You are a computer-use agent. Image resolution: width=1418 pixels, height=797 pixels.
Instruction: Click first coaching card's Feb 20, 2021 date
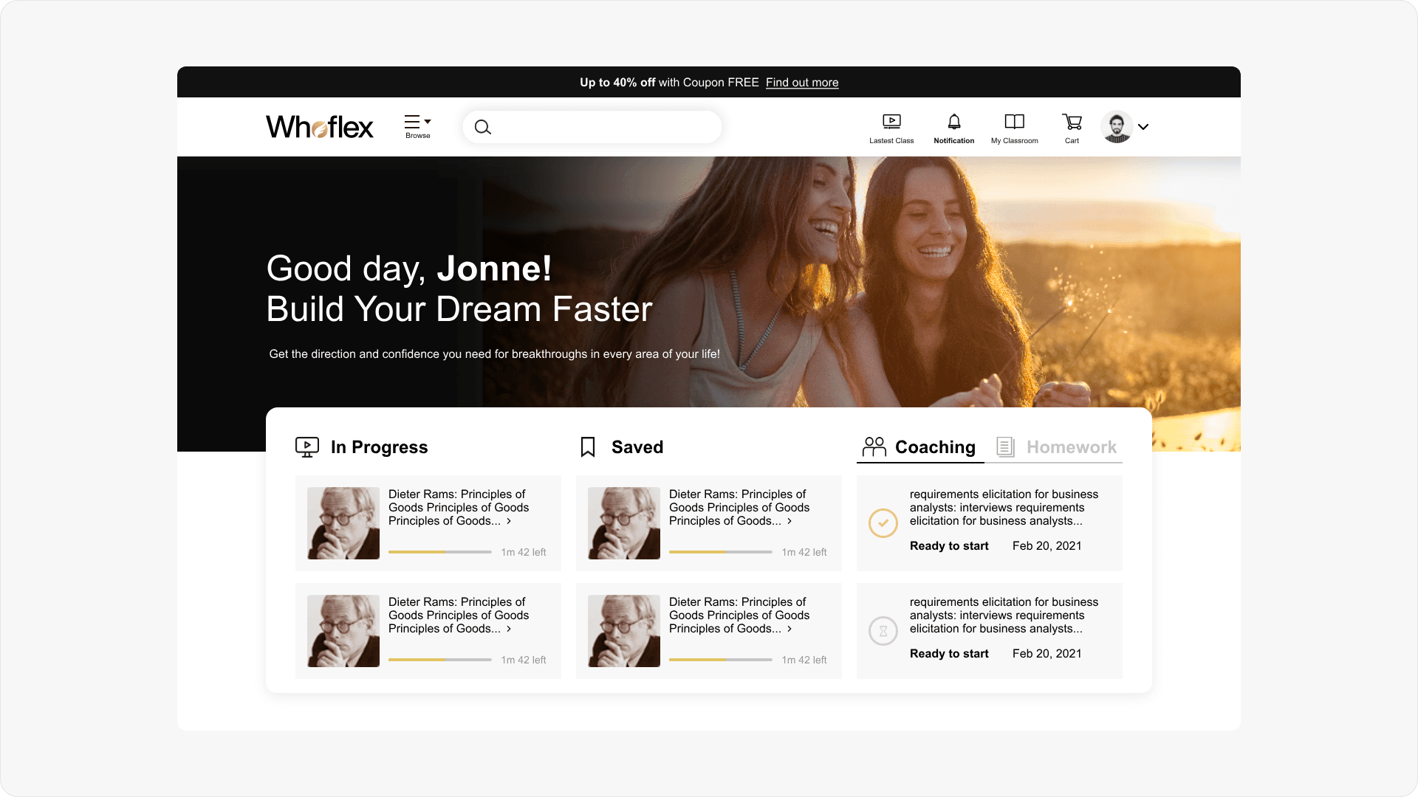point(1047,546)
